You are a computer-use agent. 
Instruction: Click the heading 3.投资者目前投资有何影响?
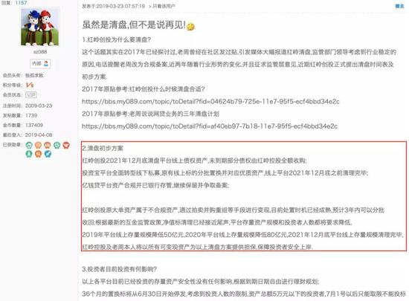pos(120,269)
